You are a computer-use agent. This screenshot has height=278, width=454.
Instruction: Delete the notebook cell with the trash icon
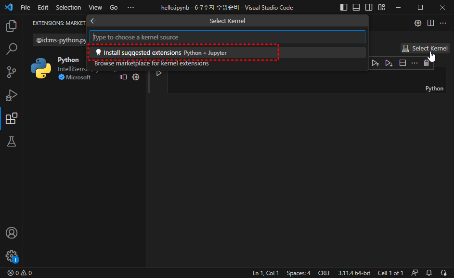[x=427, y=63]
